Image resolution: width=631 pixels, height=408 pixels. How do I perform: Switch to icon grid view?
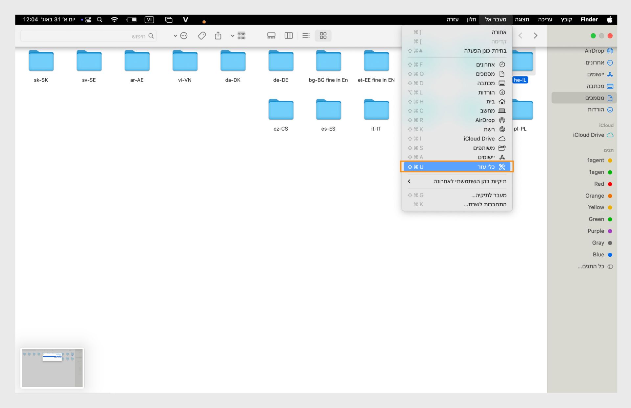323,36
